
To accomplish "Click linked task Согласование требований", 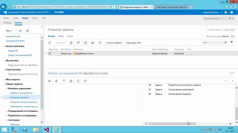I will point(181,89).
